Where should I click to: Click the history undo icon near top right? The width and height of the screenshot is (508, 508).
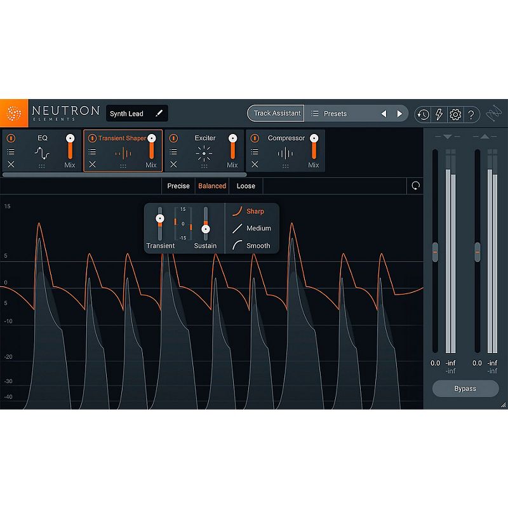click(423, 114)
